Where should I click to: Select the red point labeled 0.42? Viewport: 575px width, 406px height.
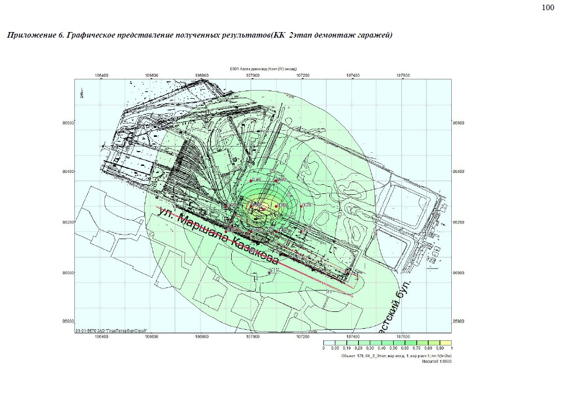pyautogui.click(x=277, y=231)
